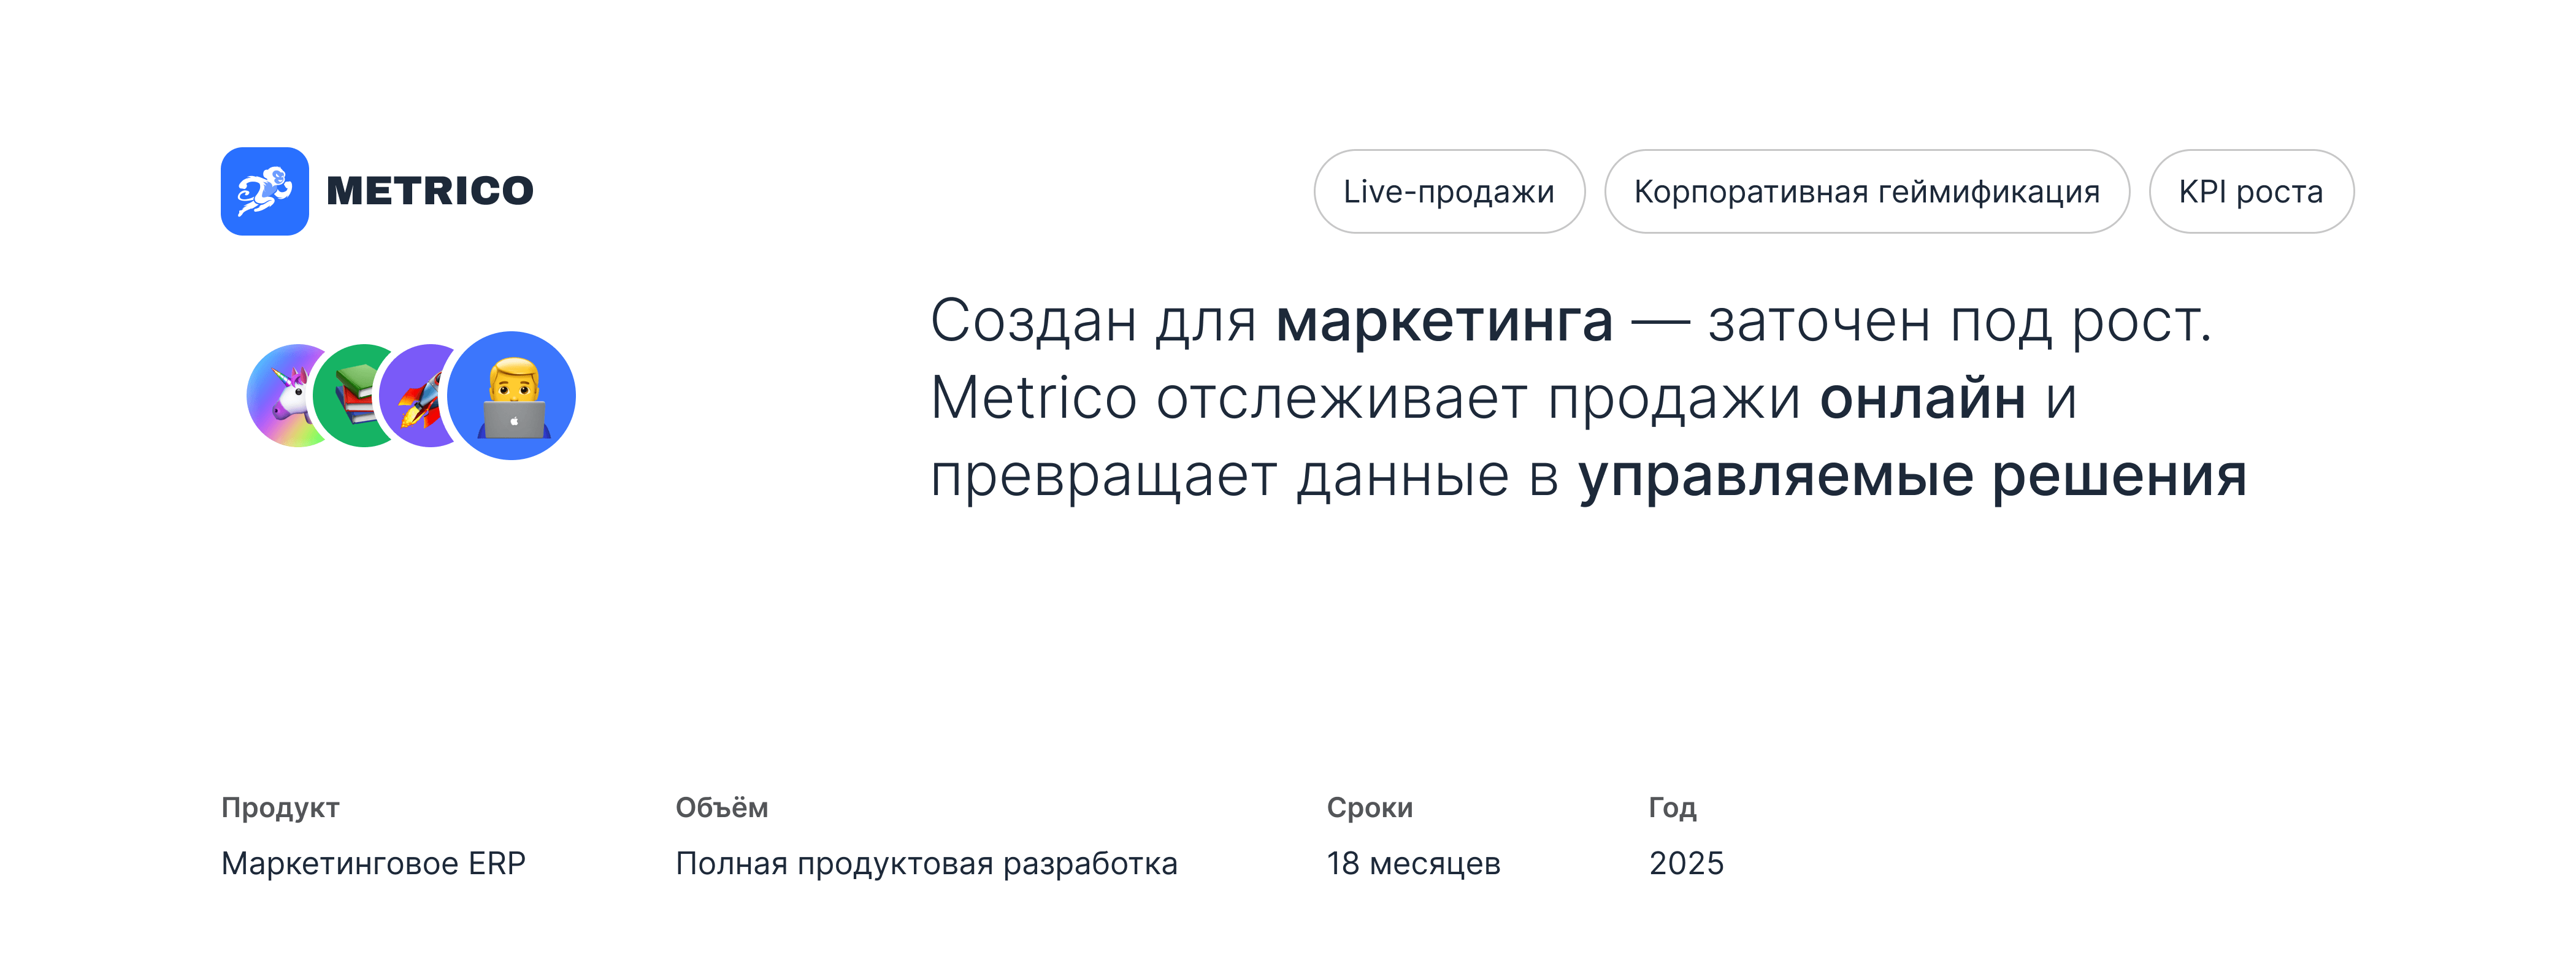Image resolution: width=2576 pixels, height=957 pixels.
Task: Click the bold word онлайн in headline
Action: tap(1922, 398)
